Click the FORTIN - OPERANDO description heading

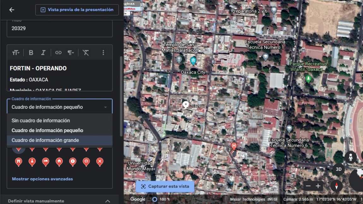38,68
